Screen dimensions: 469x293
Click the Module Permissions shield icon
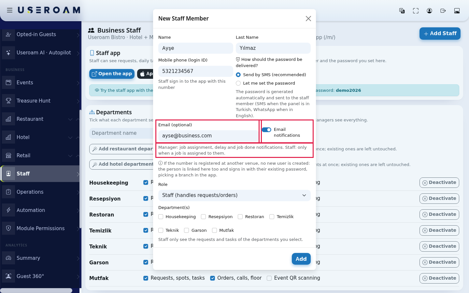pos(8,228)
